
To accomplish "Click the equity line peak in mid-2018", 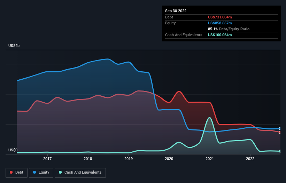I will [108, 59].
